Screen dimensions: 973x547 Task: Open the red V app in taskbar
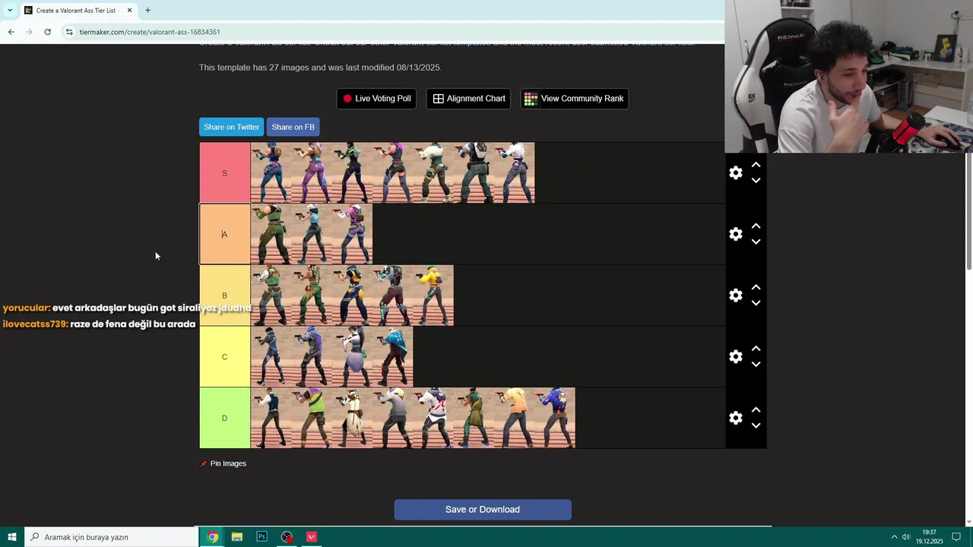[312, 537]
